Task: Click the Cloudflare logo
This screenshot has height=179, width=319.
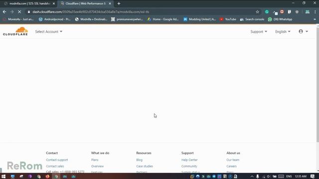Action: [x=15, y=31]
